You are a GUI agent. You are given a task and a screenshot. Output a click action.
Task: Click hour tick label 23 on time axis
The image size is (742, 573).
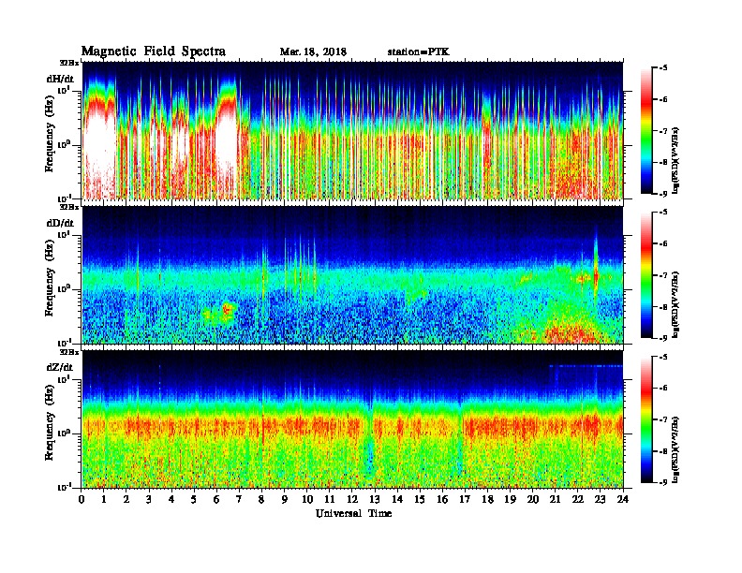(600, 499)
